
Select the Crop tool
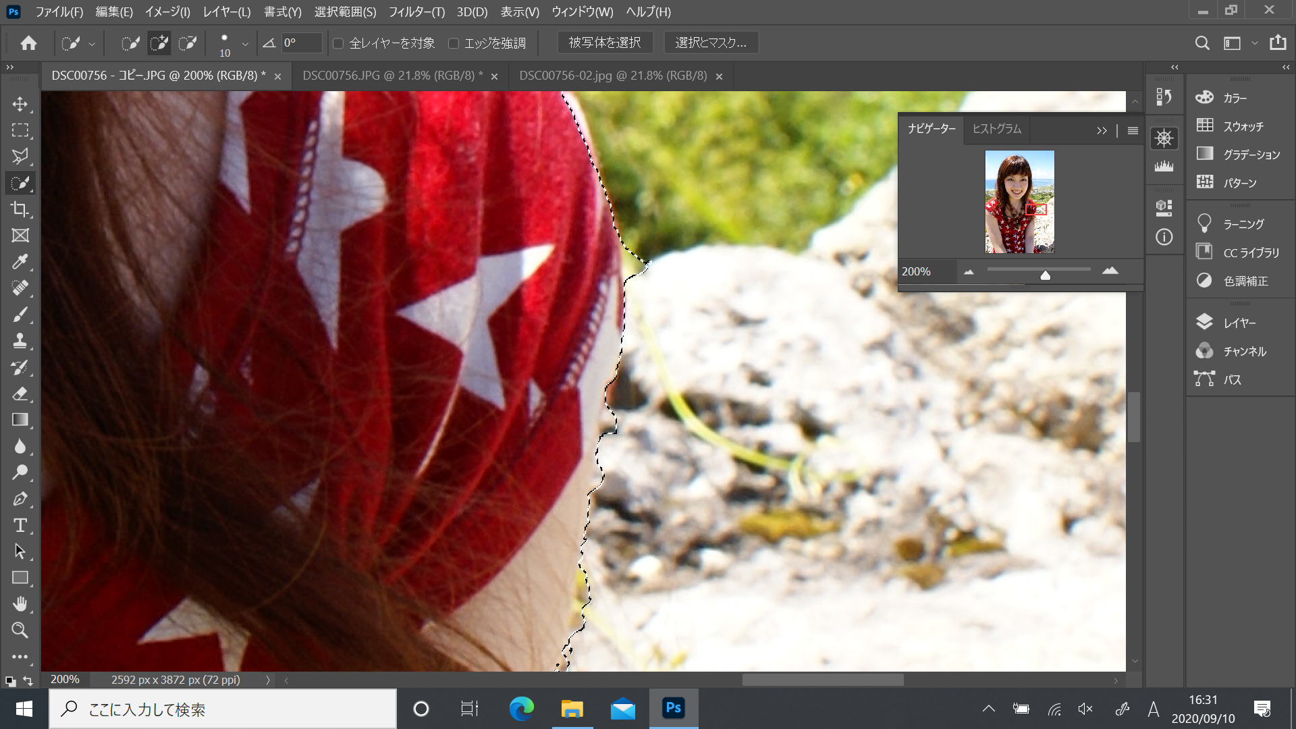click(20, 209)
